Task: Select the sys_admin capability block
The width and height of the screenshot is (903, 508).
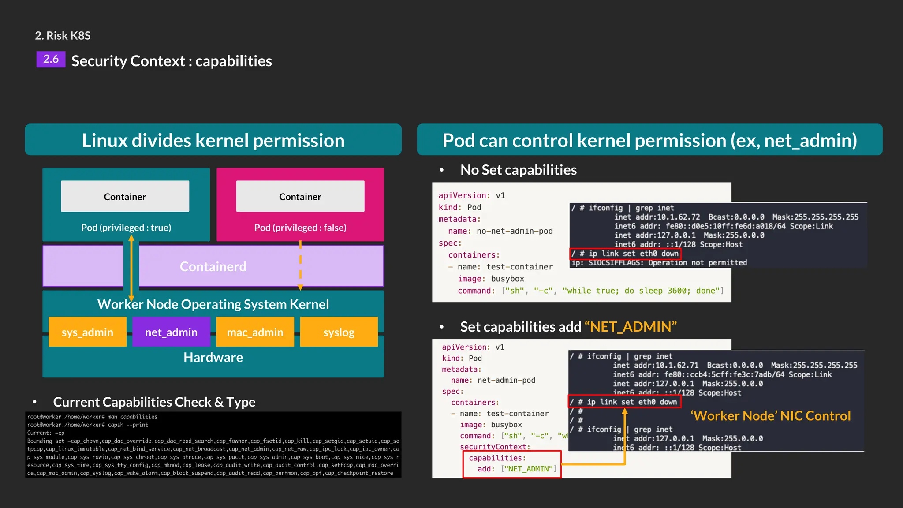Action: pyautogui.click(x=87, y=332)
